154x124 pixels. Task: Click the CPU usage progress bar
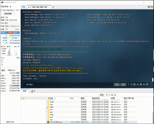[x=12, y=23]
